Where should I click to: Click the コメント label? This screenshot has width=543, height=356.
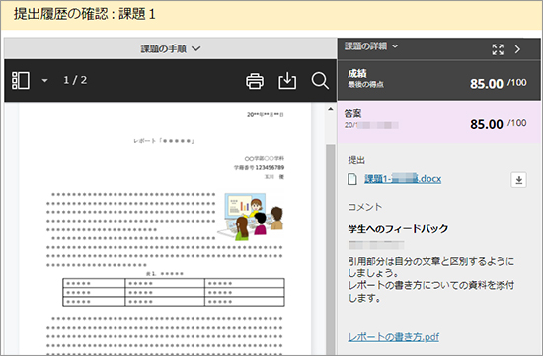pyautogui.click(x=364, y=207)
